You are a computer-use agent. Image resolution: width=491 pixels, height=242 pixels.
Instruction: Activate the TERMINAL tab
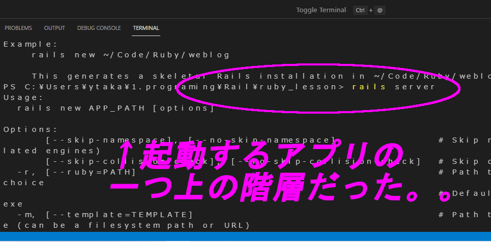(x=146, y=28)
